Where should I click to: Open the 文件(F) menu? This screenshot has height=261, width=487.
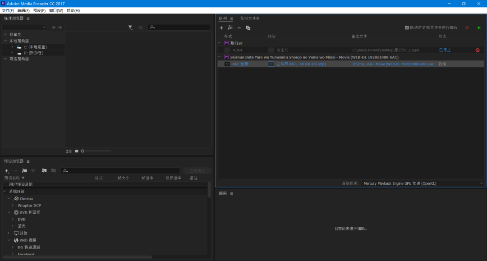coord(8,10)
